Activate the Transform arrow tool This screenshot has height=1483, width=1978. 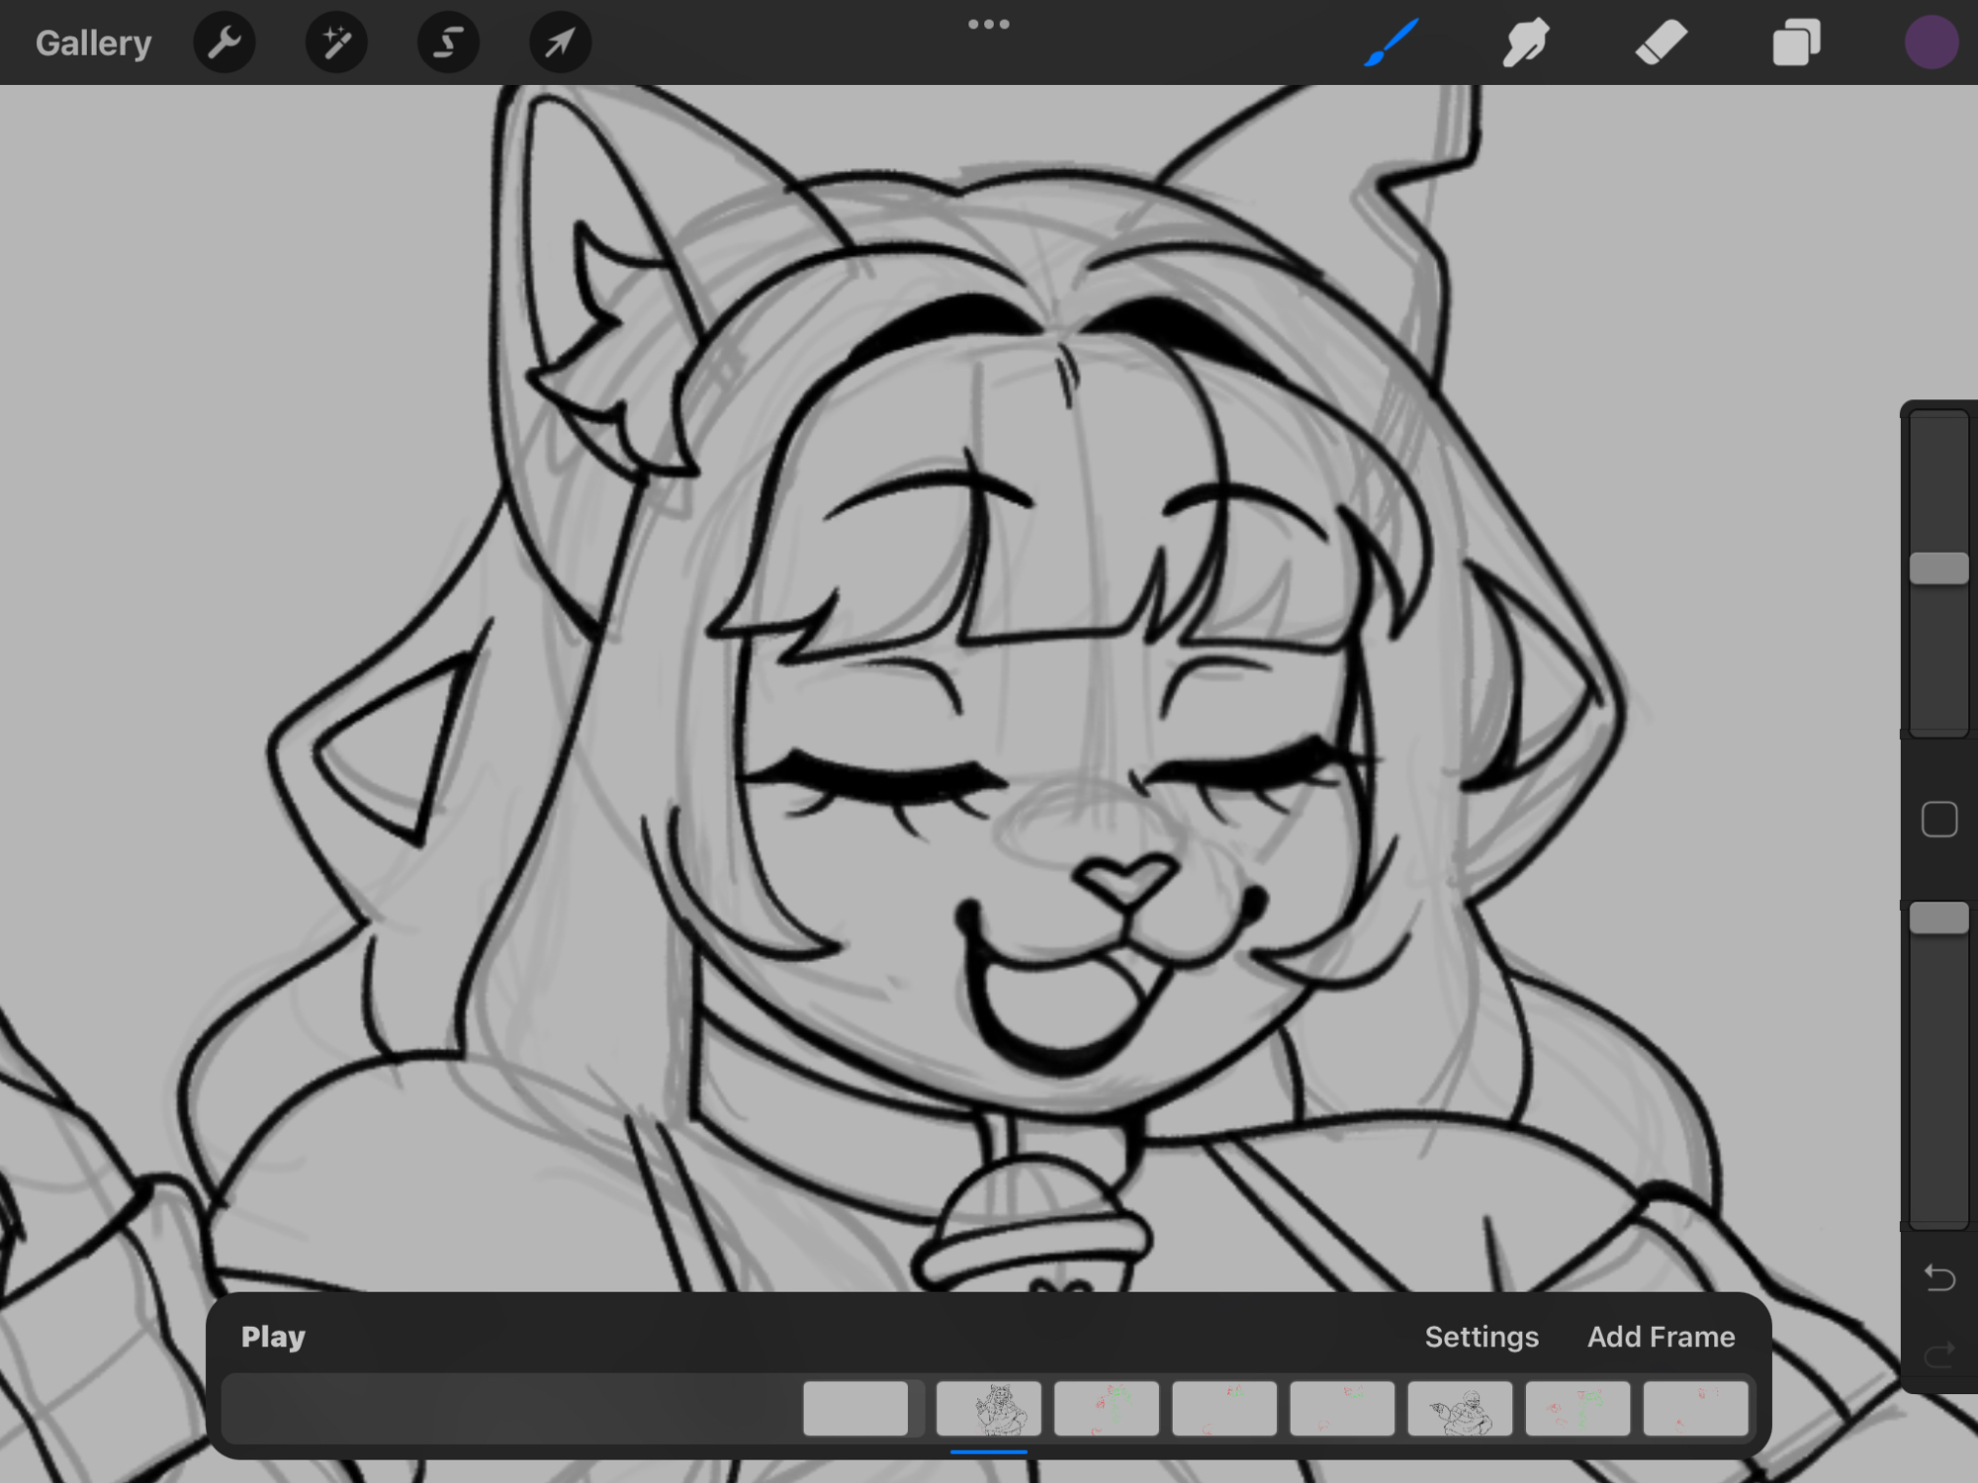[560, 43]
